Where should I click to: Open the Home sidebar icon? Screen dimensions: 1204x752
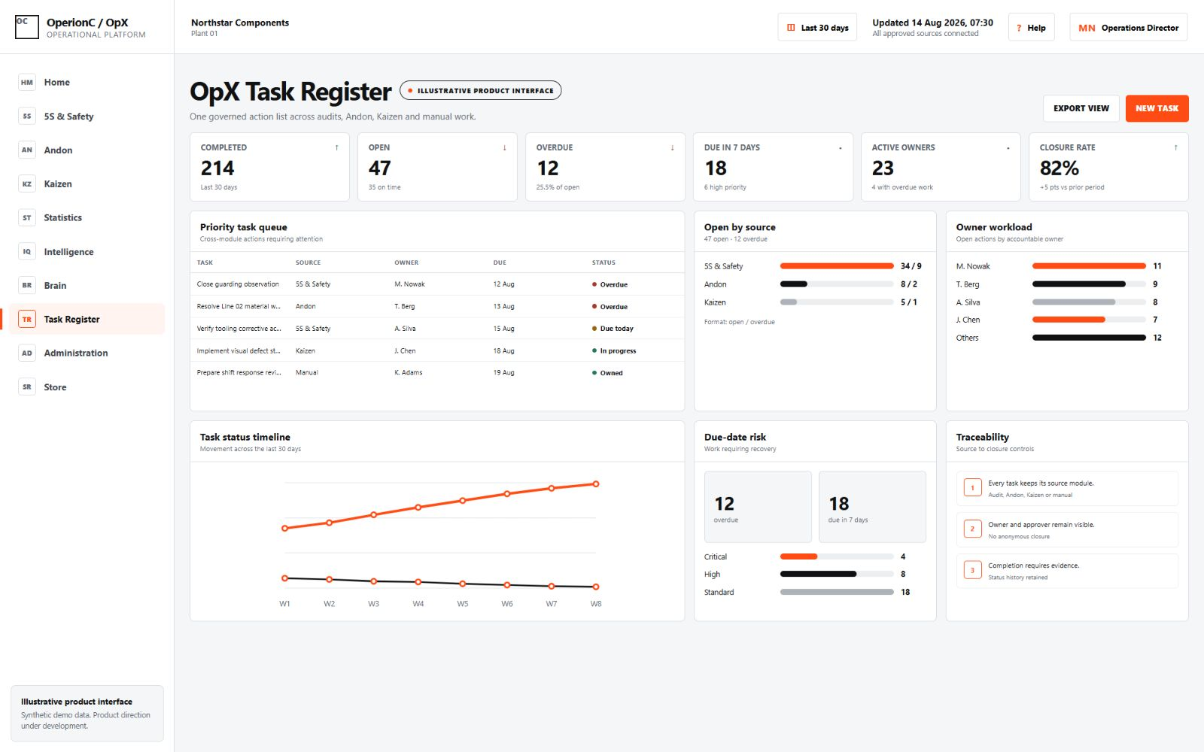[27, 83]
